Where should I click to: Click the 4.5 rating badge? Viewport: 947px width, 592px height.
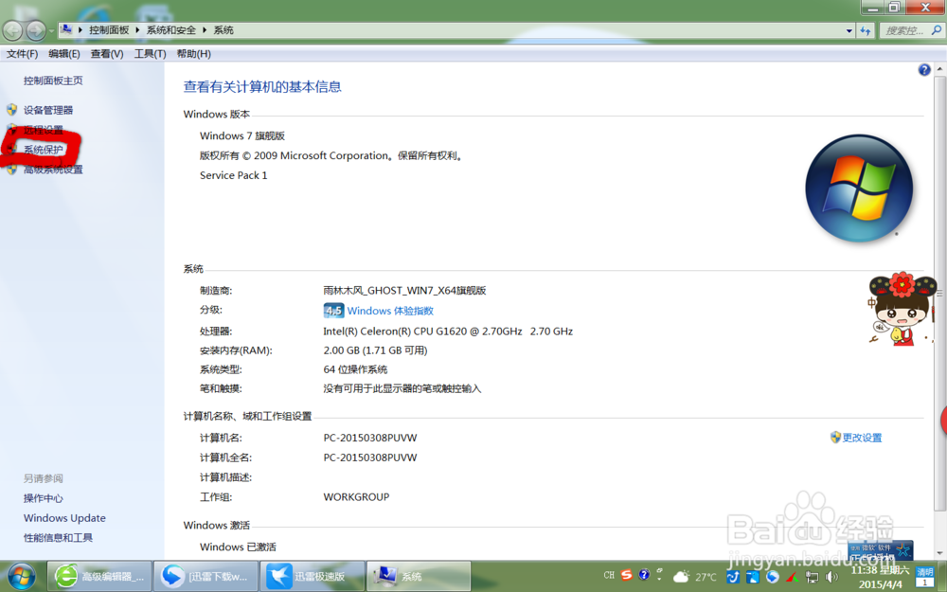tap(333, 311)
